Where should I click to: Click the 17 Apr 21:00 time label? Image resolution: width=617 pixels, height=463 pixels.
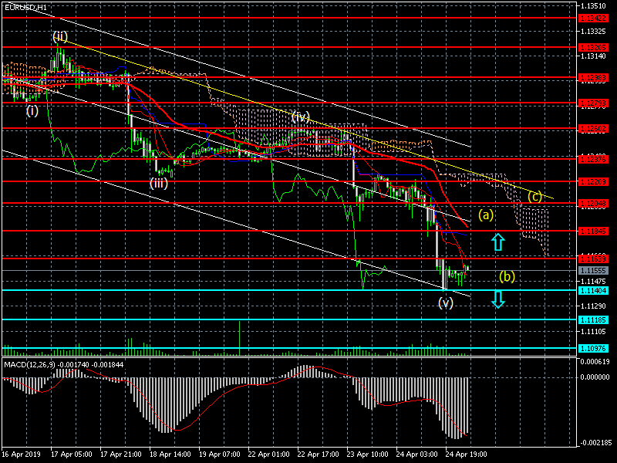(x=121, y=455)
